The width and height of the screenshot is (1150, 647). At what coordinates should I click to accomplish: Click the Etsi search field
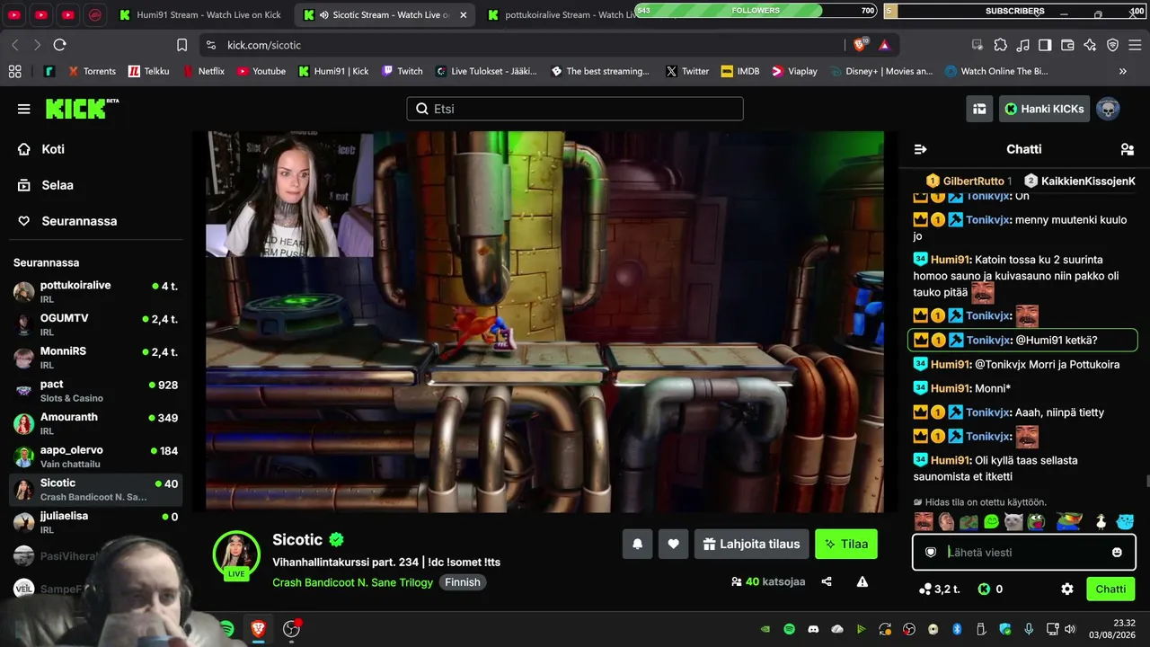[575, 109]
